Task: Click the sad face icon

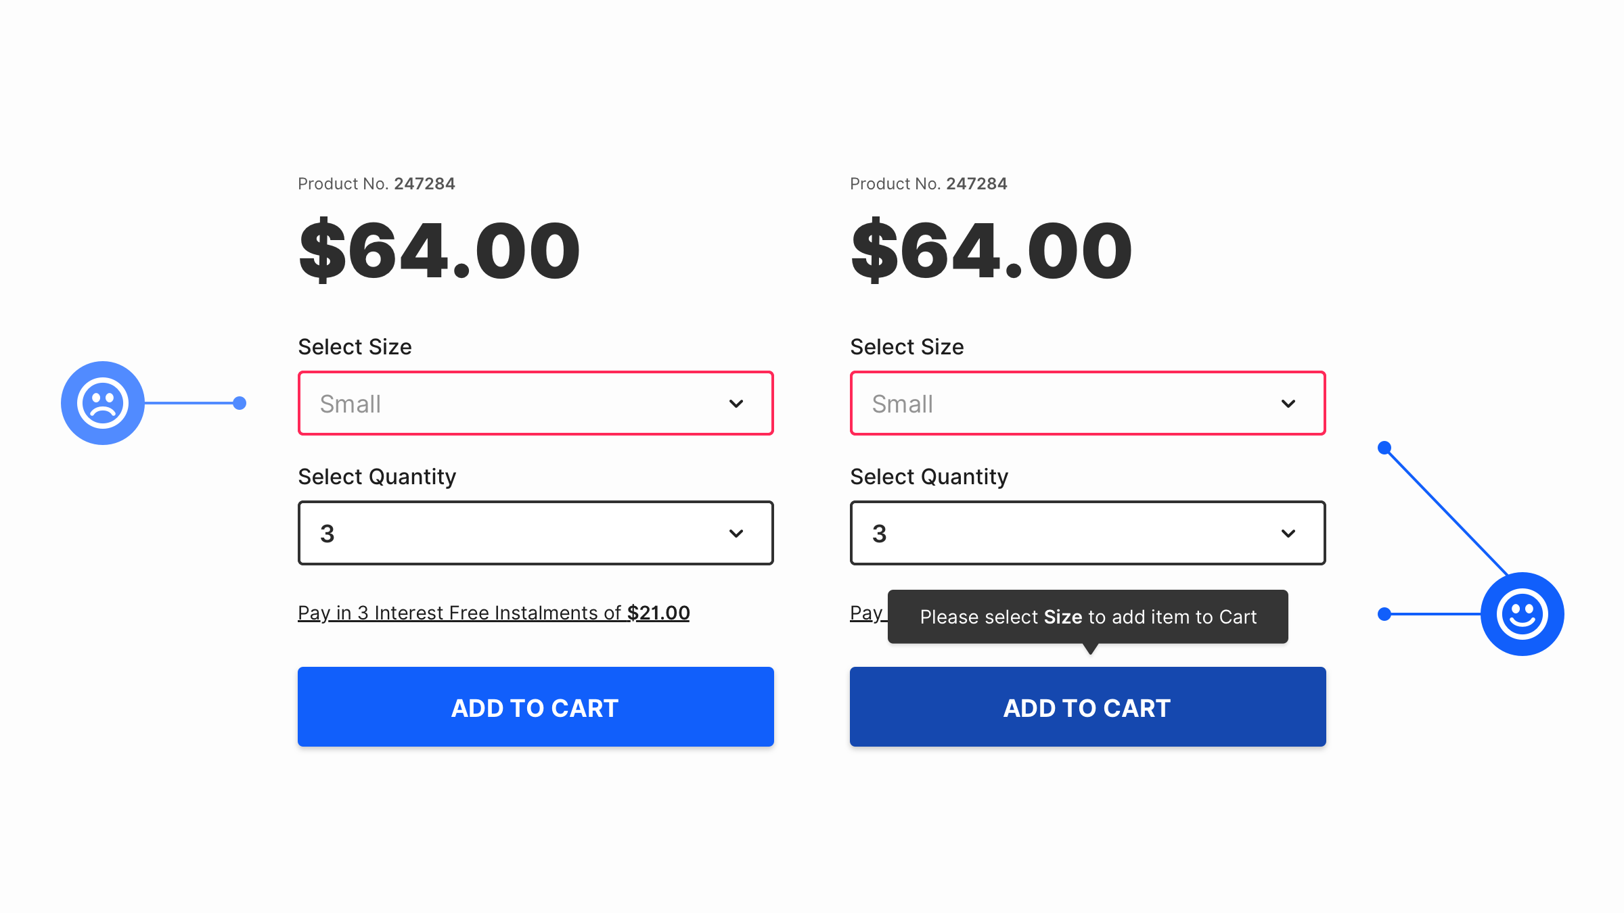Action: point(103,403)
